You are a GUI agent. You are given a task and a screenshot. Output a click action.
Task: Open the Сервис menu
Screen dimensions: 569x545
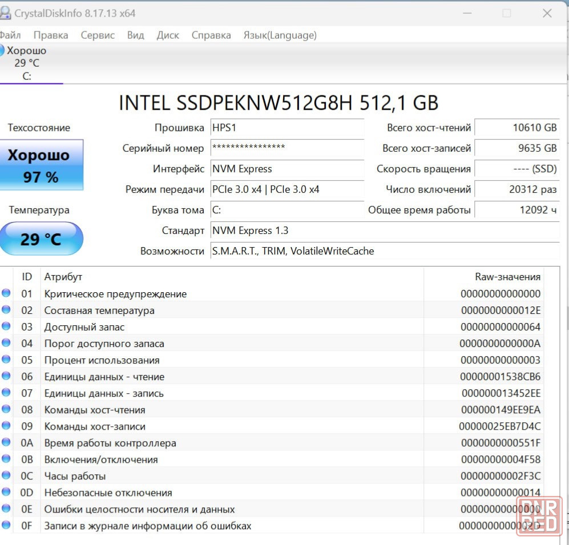point(98,35)
